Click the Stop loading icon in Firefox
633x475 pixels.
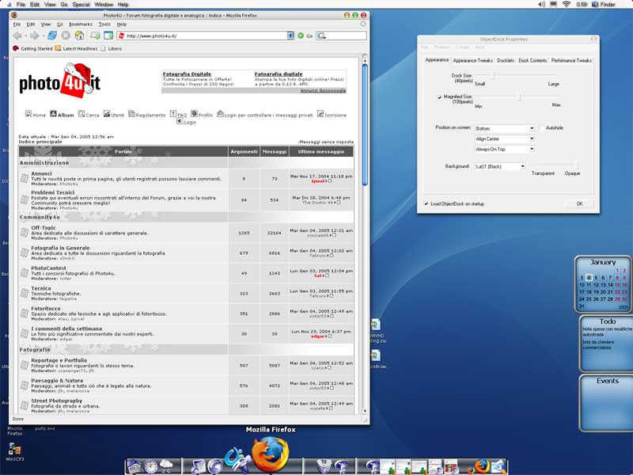click(x=66, y=36)
